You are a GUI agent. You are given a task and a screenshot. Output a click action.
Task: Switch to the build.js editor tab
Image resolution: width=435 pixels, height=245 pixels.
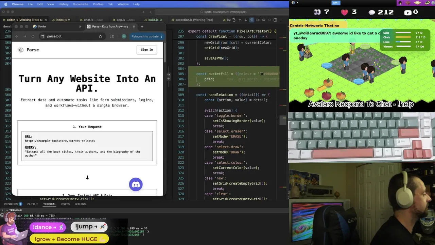(153, 20)
